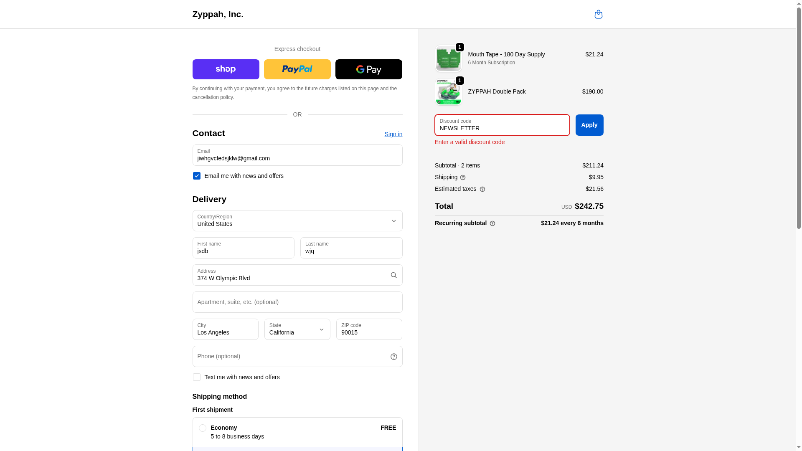
Task: Open the Estimated taxes help icon
Action: (482, 189)
